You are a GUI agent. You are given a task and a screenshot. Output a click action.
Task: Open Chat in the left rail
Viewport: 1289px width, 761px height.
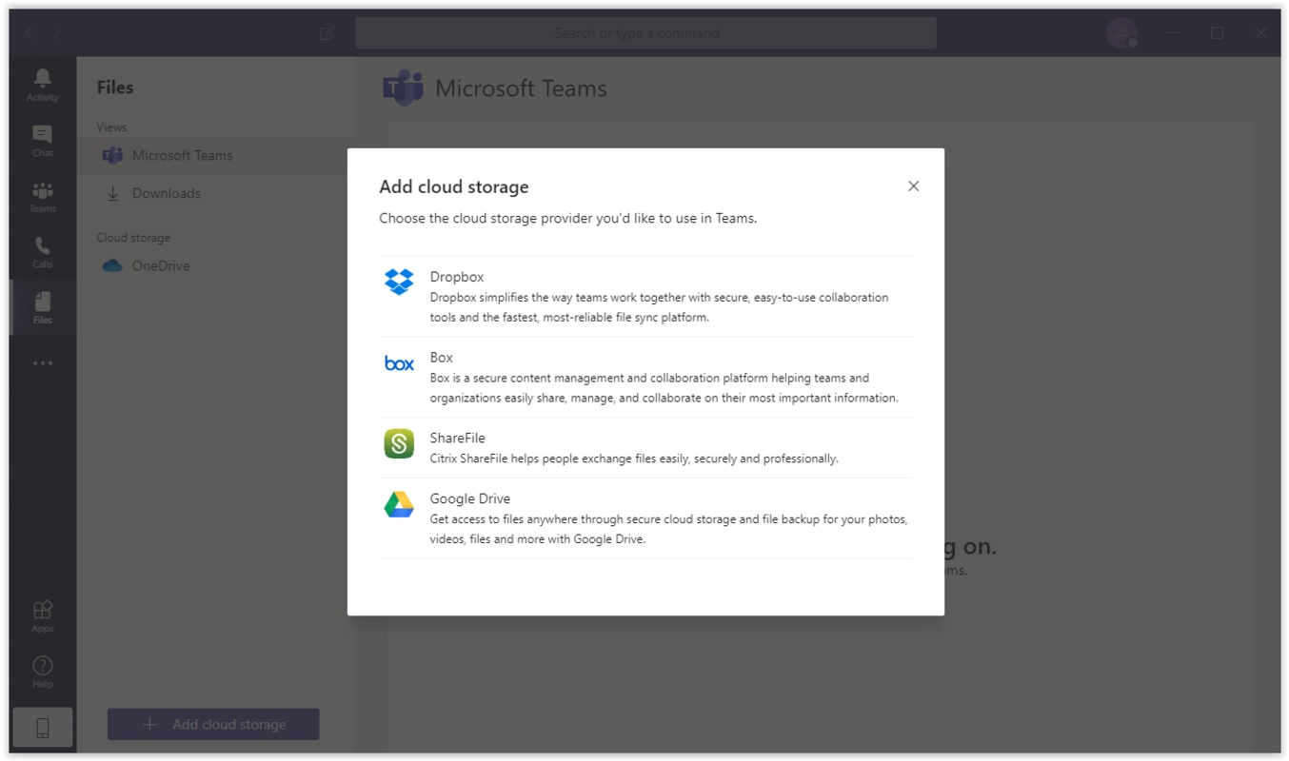43,141
